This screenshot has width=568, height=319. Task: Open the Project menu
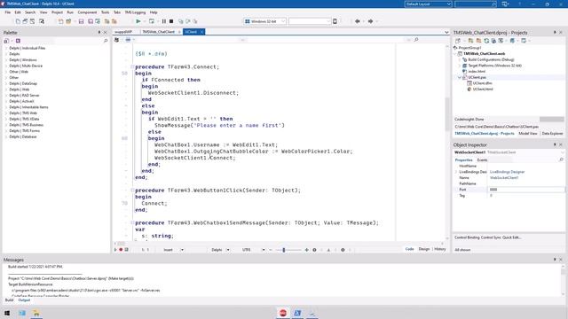click(x=57, y=12)
